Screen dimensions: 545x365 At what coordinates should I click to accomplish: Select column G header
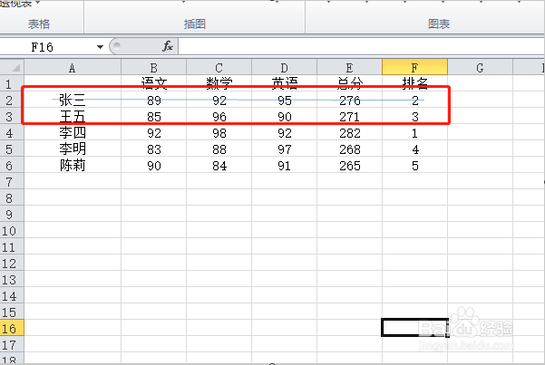pos(480,67)
